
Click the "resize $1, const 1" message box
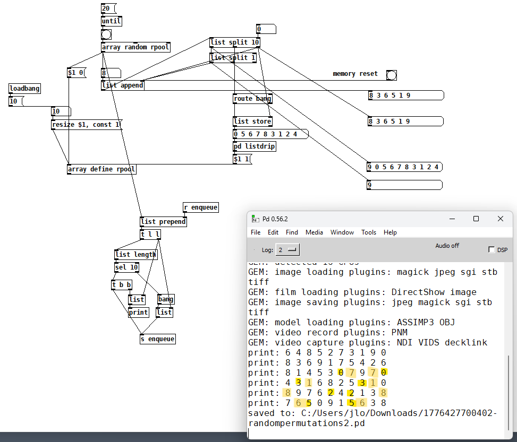pos(86,125)
